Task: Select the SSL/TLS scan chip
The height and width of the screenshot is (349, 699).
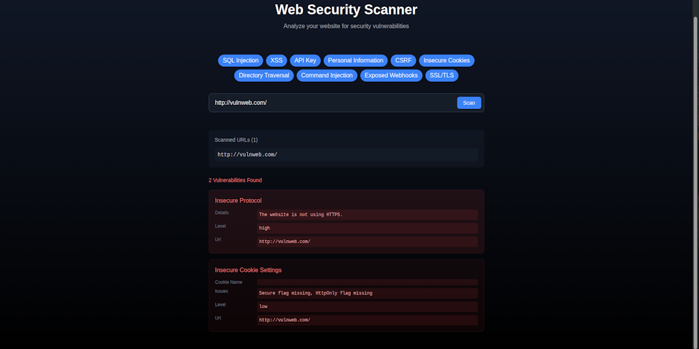Action: [442, 76]
